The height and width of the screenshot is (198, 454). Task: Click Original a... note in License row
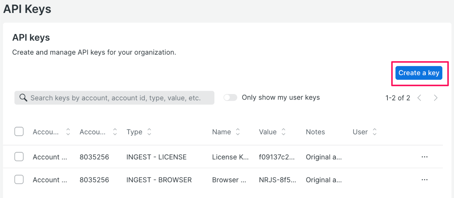click(324, 157)
